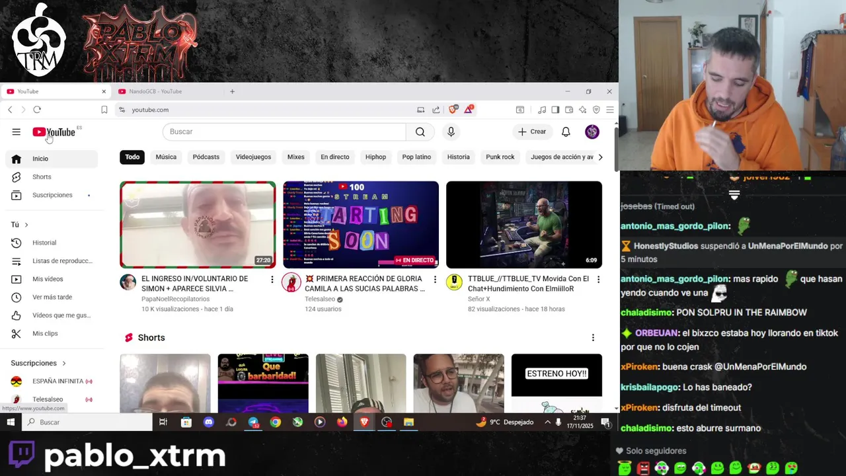
Task: Open Discord from the taskbar
Action: coord(209,422)
